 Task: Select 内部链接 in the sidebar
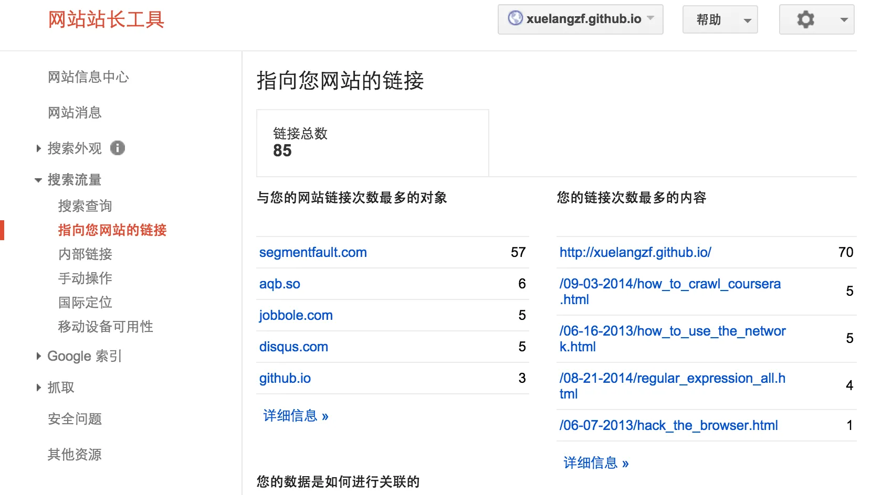[85, 254]
